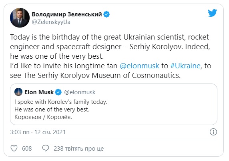Click the tweet info circle icon

pyautogui.click(x=213, y=132)
